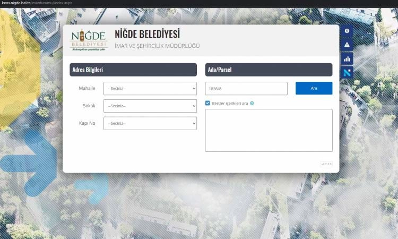Viewport: 398px width, 239px height.
Task: Click İmar ve Şehircilik Müdürlüğü subtitle
Action: point(157,46)
